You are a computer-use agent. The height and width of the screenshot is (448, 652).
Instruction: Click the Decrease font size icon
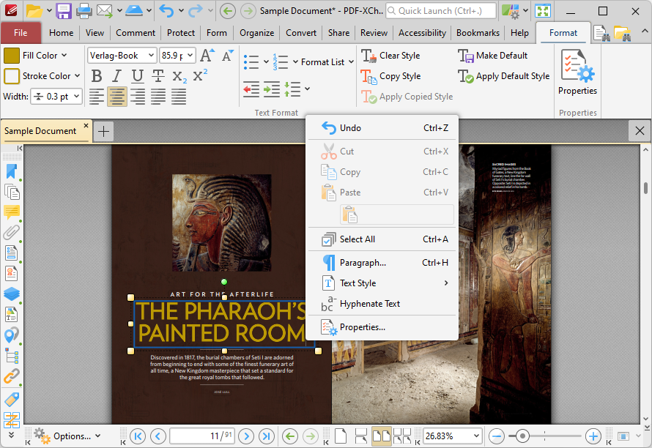[x=227, y=56]
